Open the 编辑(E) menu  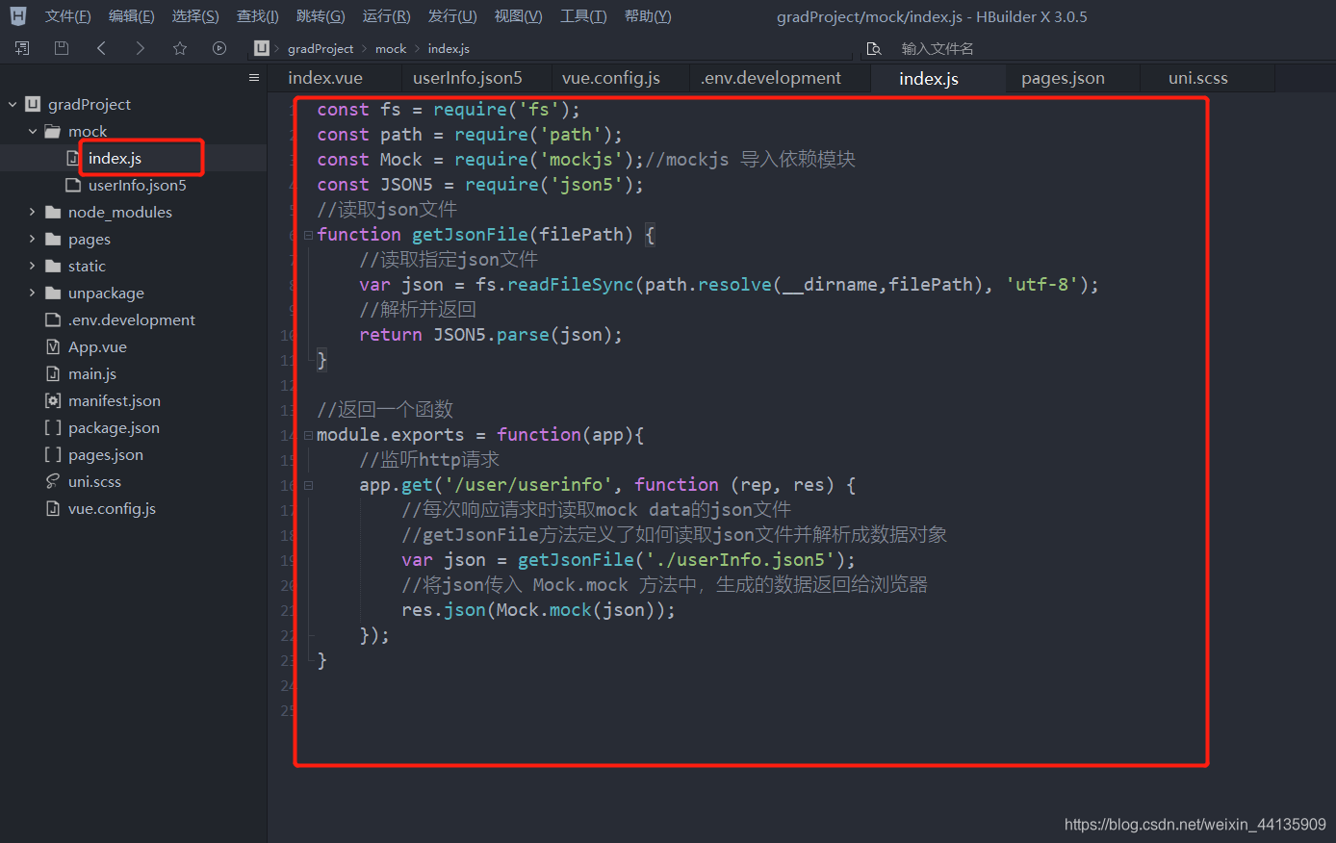click(131, 16)
